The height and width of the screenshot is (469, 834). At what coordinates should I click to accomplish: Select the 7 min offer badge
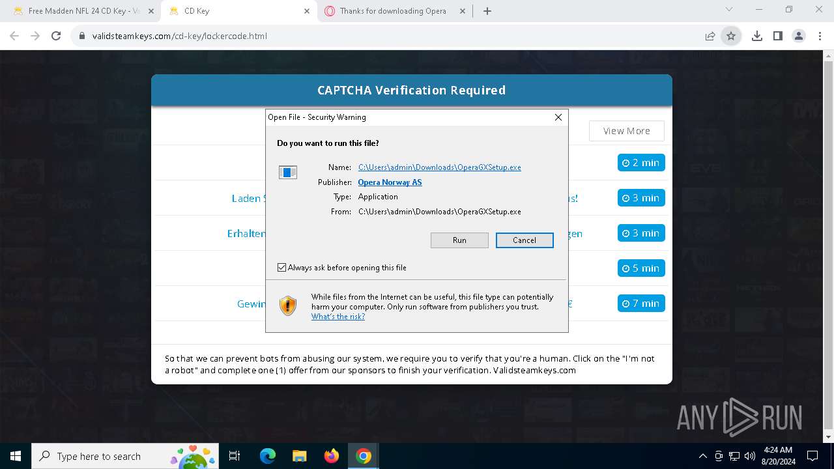pyautogui.click(x=641, y=304)
